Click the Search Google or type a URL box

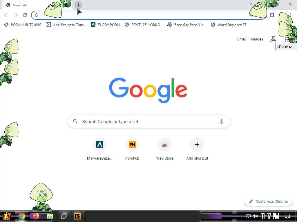point(148,122)
